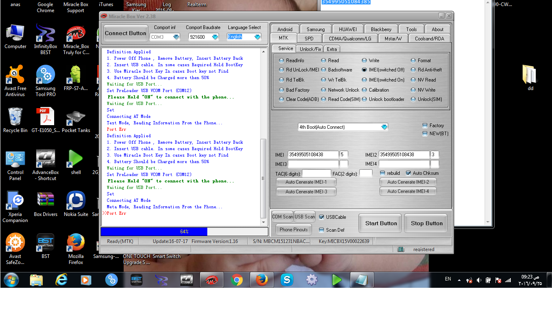
Task: Launch Pocket Tanks desktop shortcut
Action: point(76,120)
